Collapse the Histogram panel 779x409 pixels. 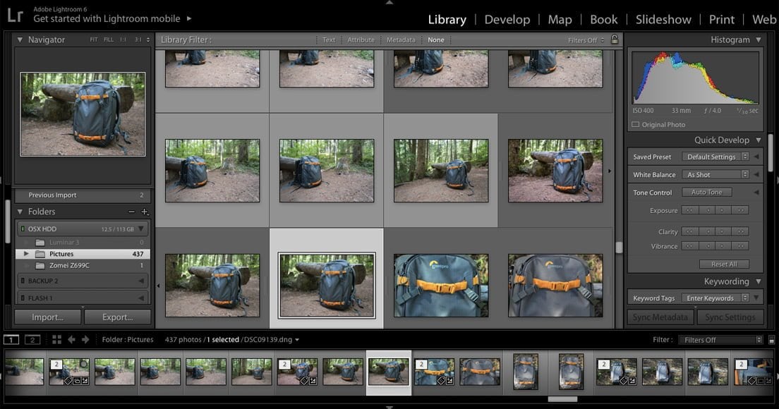coord(759,39)
